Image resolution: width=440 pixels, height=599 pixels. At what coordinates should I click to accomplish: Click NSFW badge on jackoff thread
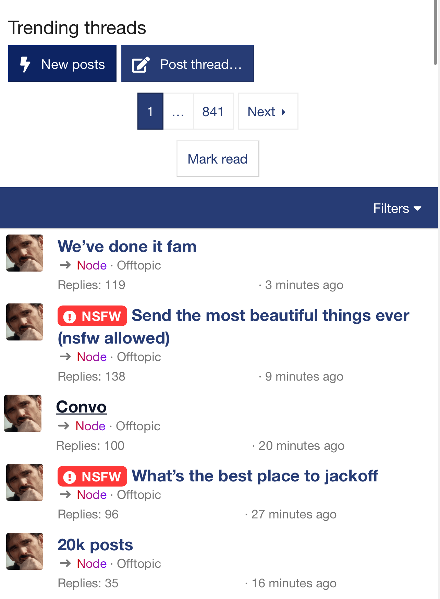tap(92, 476)
